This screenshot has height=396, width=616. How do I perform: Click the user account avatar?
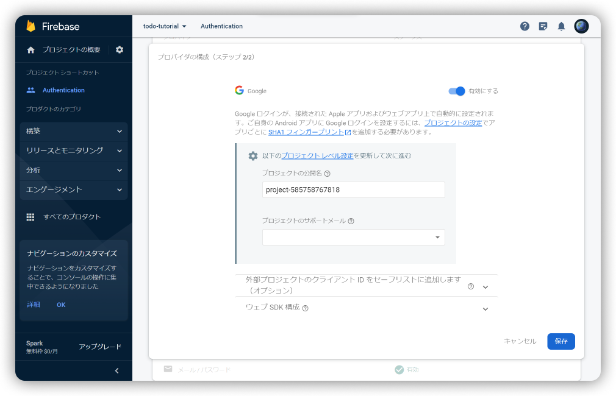pyautogui.click(x=581, y=26)
